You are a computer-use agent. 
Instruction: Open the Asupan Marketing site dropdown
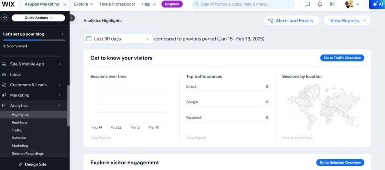pyautogui.click(x=45, y=4)
